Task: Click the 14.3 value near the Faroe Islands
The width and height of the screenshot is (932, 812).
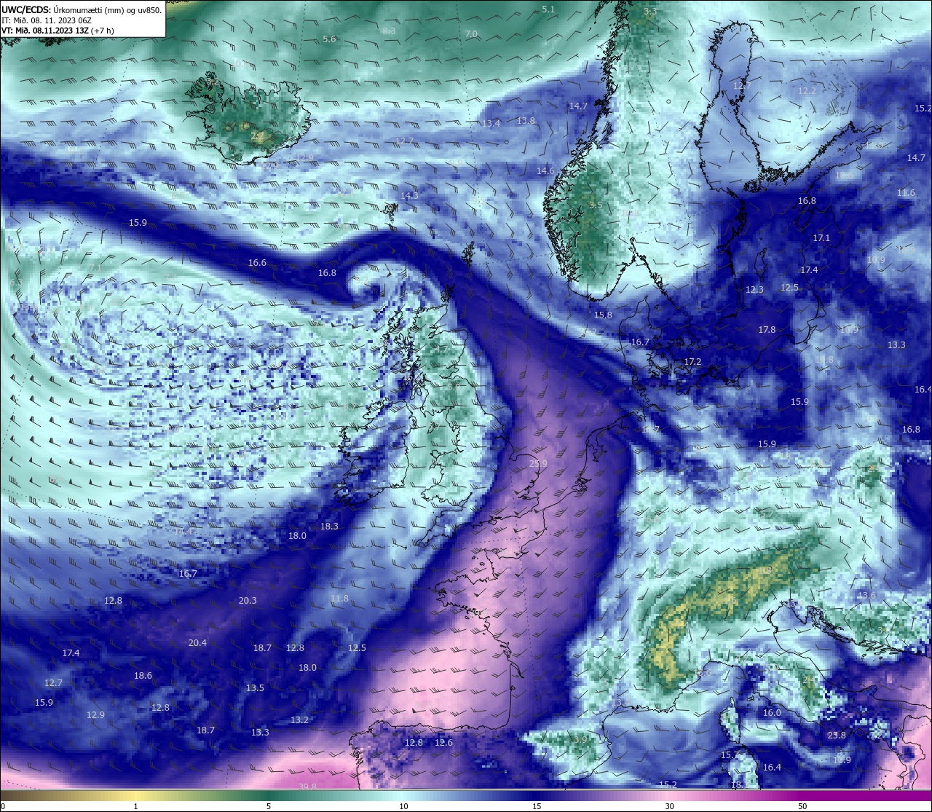Action: [x=409, y=196]
